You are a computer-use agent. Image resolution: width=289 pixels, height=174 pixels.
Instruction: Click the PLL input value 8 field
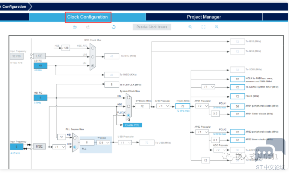(x=87, y=142)
